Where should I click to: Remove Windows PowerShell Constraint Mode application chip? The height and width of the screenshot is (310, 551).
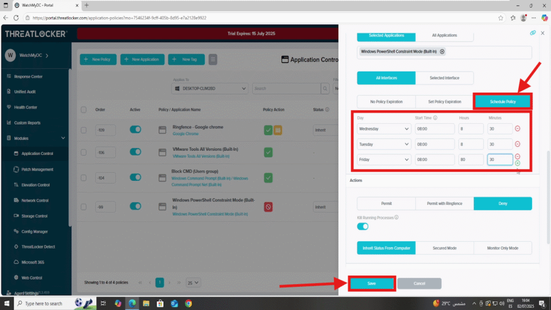pyautogui.click(x=442, y=52)
